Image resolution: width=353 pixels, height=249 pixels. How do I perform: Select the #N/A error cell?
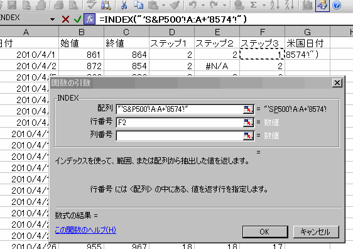pos(217,66)
